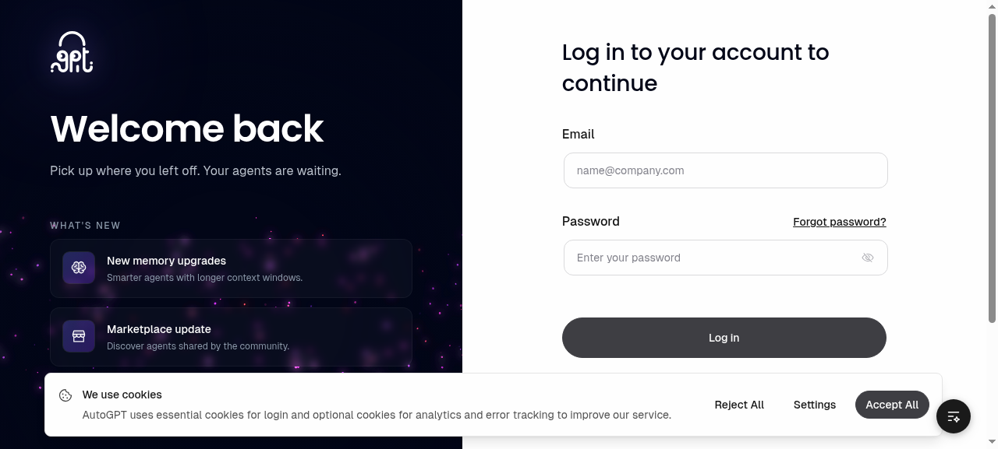Click the Welcome back heading
Image resolution: width=998 pixels, height=449 pixels.
(187, 128)
